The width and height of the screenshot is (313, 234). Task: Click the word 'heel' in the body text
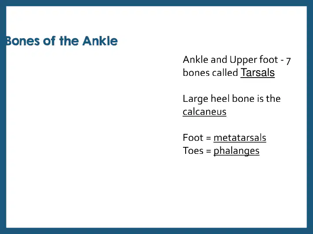(x=220, y=98)
